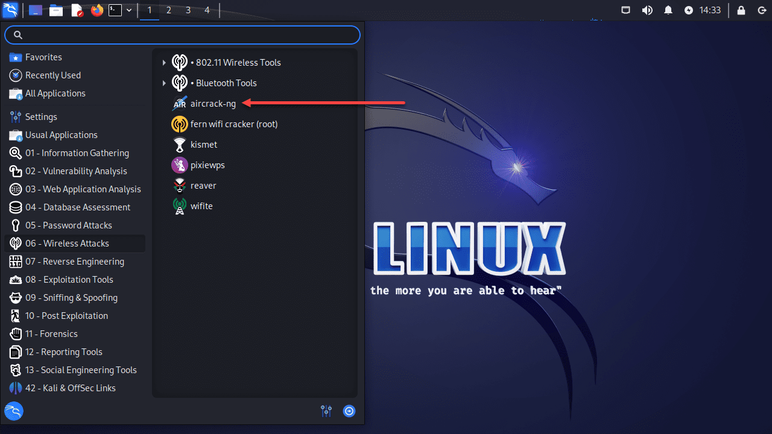Viewport: 772px width, 434px height.
Task: Launch the text editor from the top panel
Action: pyautogui.click(x=77, y=10)
